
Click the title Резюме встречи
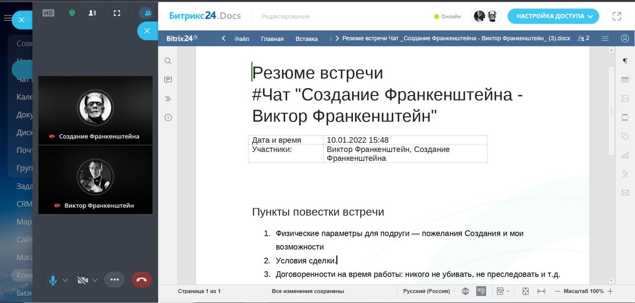point(317,72)
